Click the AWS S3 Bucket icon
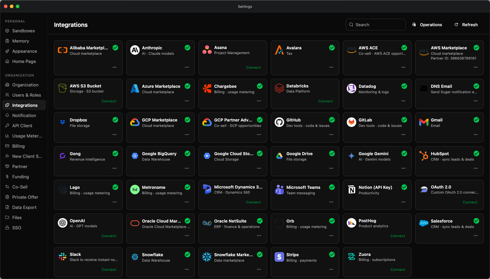490x279 pixels. 63,88
